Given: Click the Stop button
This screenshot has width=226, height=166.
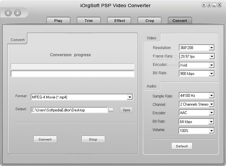Looking at the screenshot, I should click(x=93, y=139).
